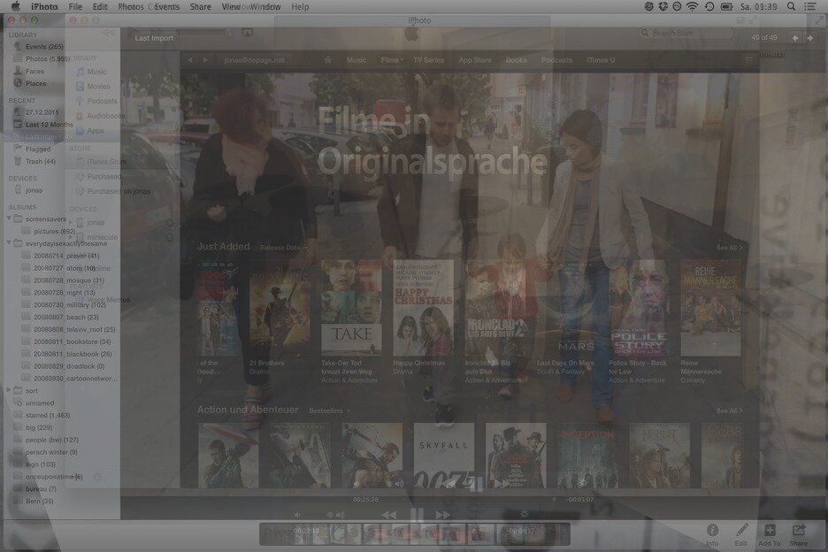Image resolution: width=828 pixels, height=552 pixels.
Task: Show previous photo with left arrow
Action: [795, 38]
